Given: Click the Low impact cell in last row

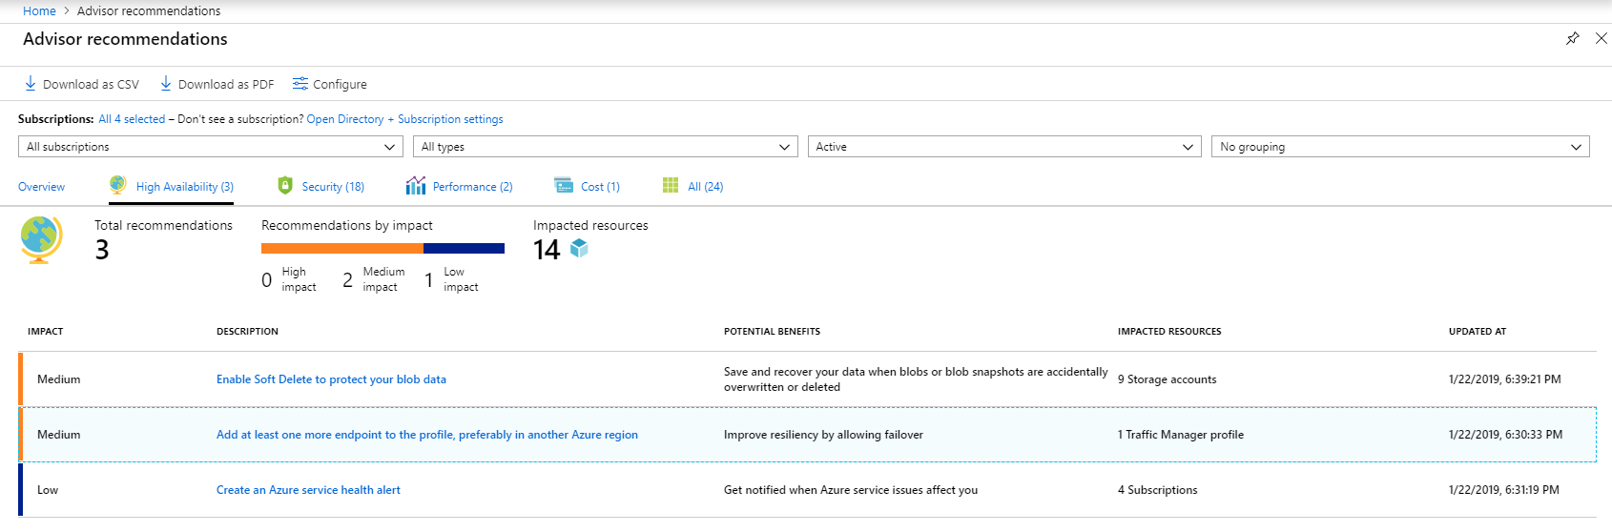Looking at the screenshot, I should (48, 490).
